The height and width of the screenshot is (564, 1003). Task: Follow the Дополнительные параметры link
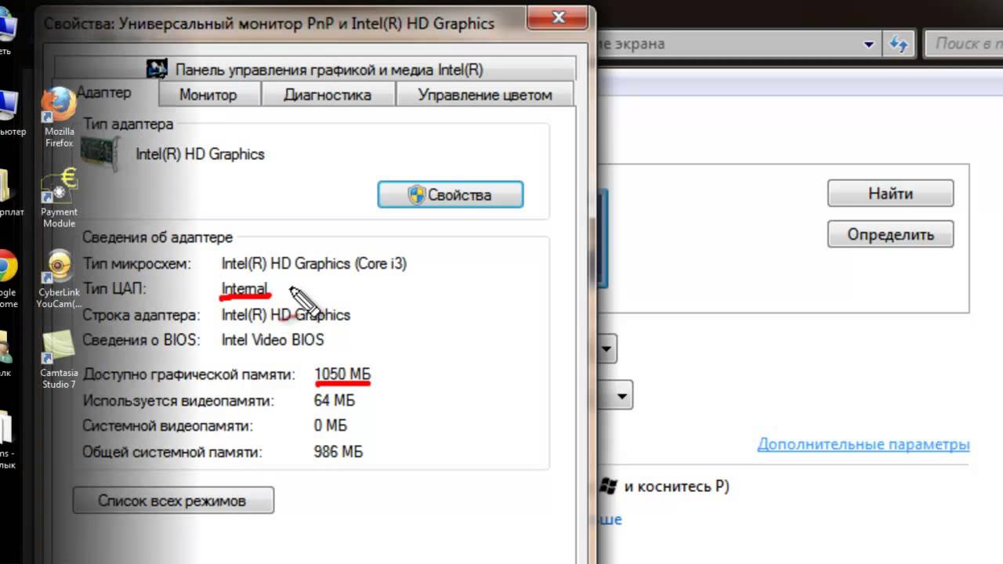(x=863, y=444)
